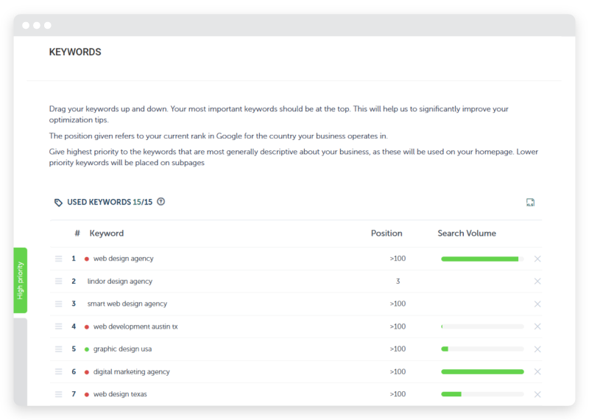This screenshot has width=589, height=420.
Task: Click search volume bar for 'web design agency'
Action: point(482,259)
